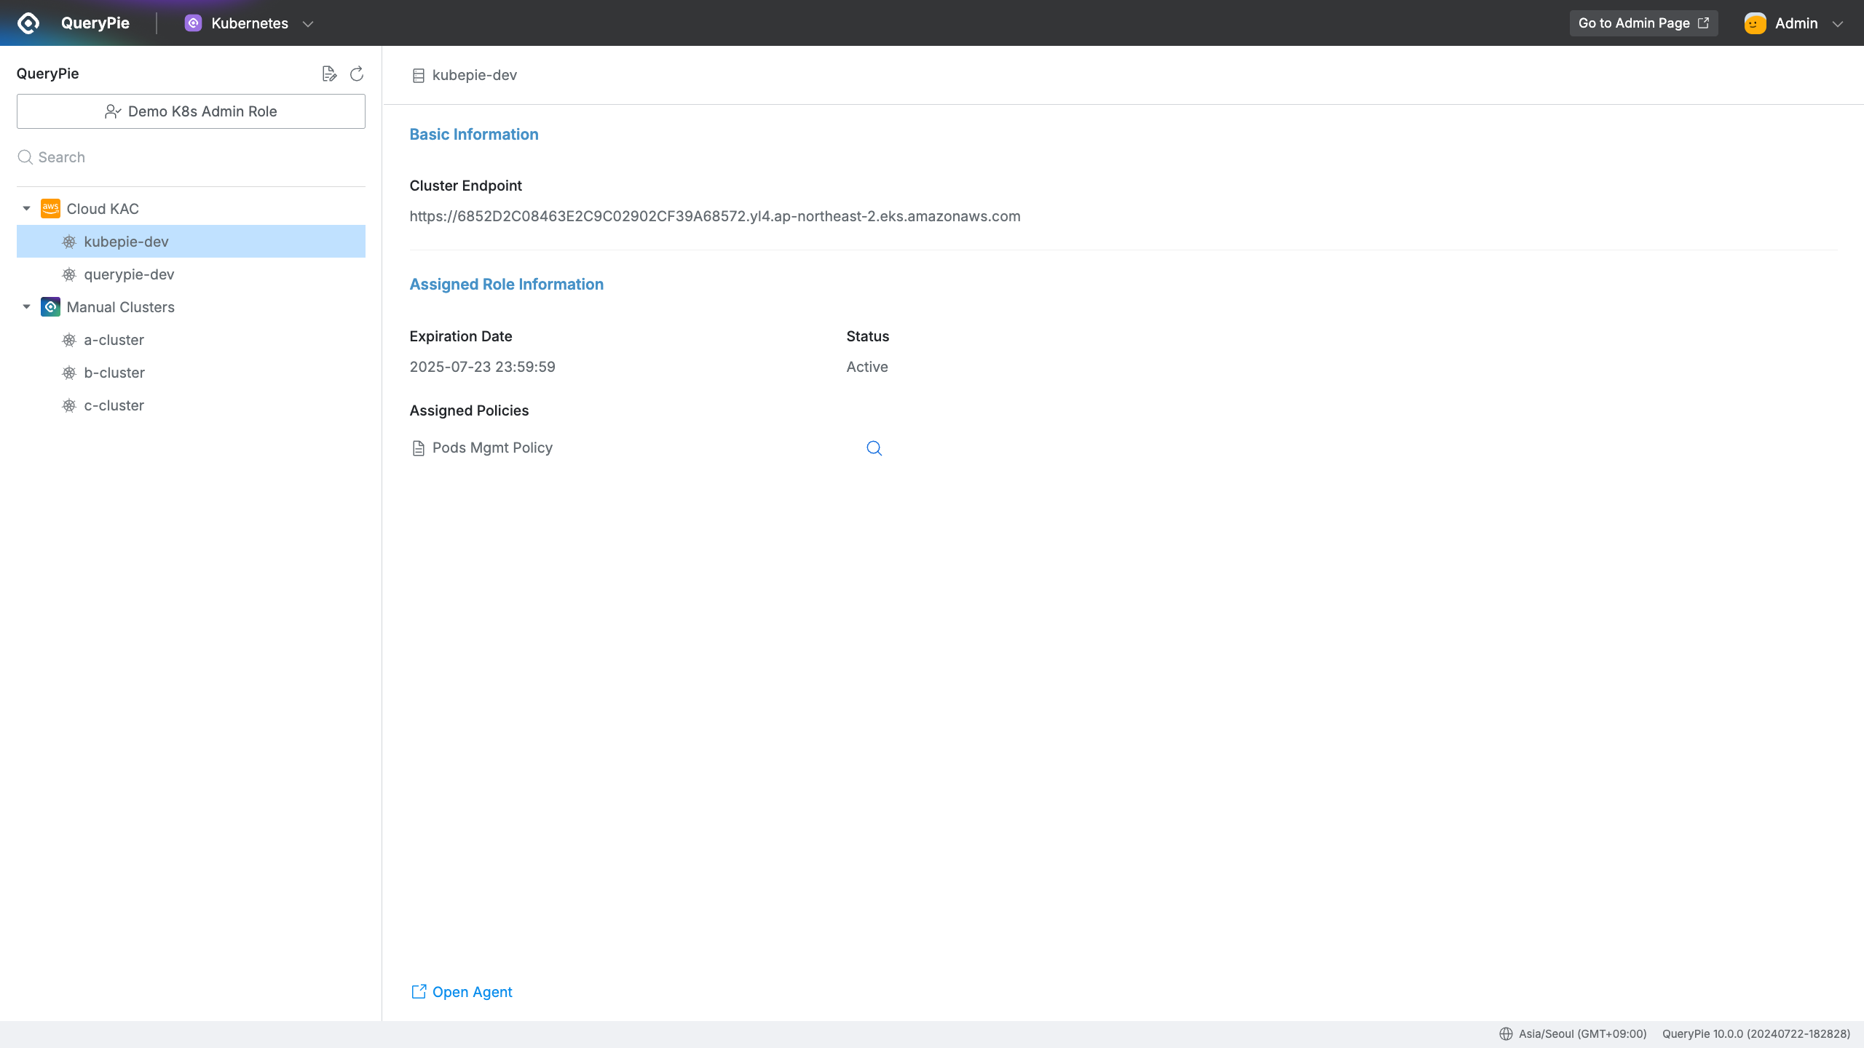Collapse the Manual Clusters tree group
The height and width of the screenshot is (1048, 1864).
(x=25, y=306)
